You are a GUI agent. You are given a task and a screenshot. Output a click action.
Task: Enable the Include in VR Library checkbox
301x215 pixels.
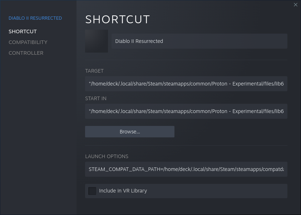click(92, 191)
